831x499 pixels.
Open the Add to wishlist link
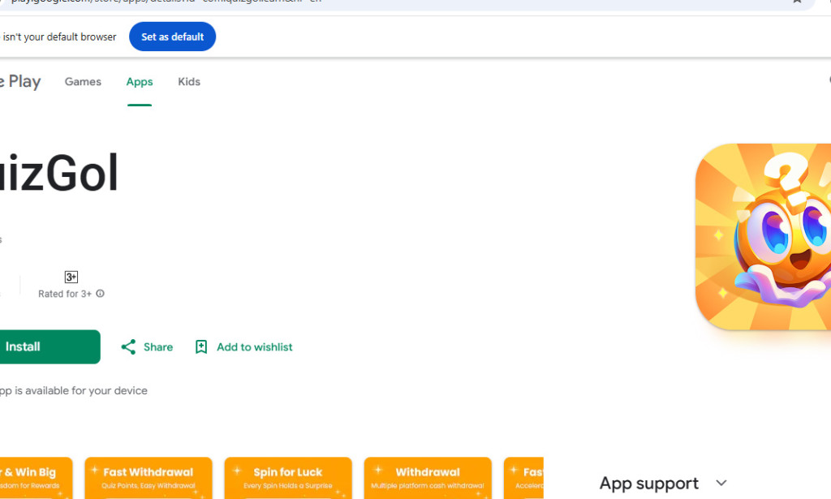coord(254,346)
